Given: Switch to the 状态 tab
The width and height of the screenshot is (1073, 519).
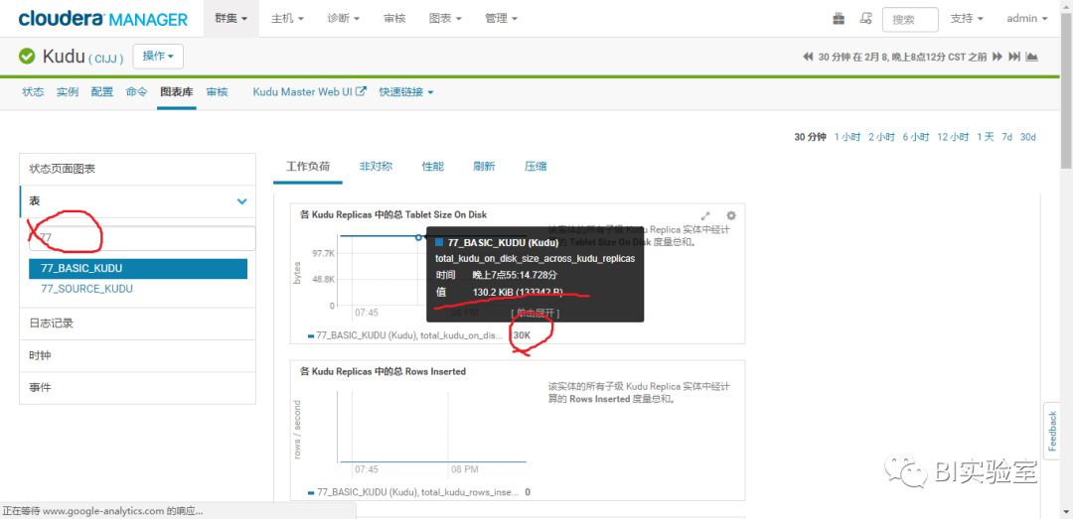Looking at the screenshot, I should coord(33,91).
